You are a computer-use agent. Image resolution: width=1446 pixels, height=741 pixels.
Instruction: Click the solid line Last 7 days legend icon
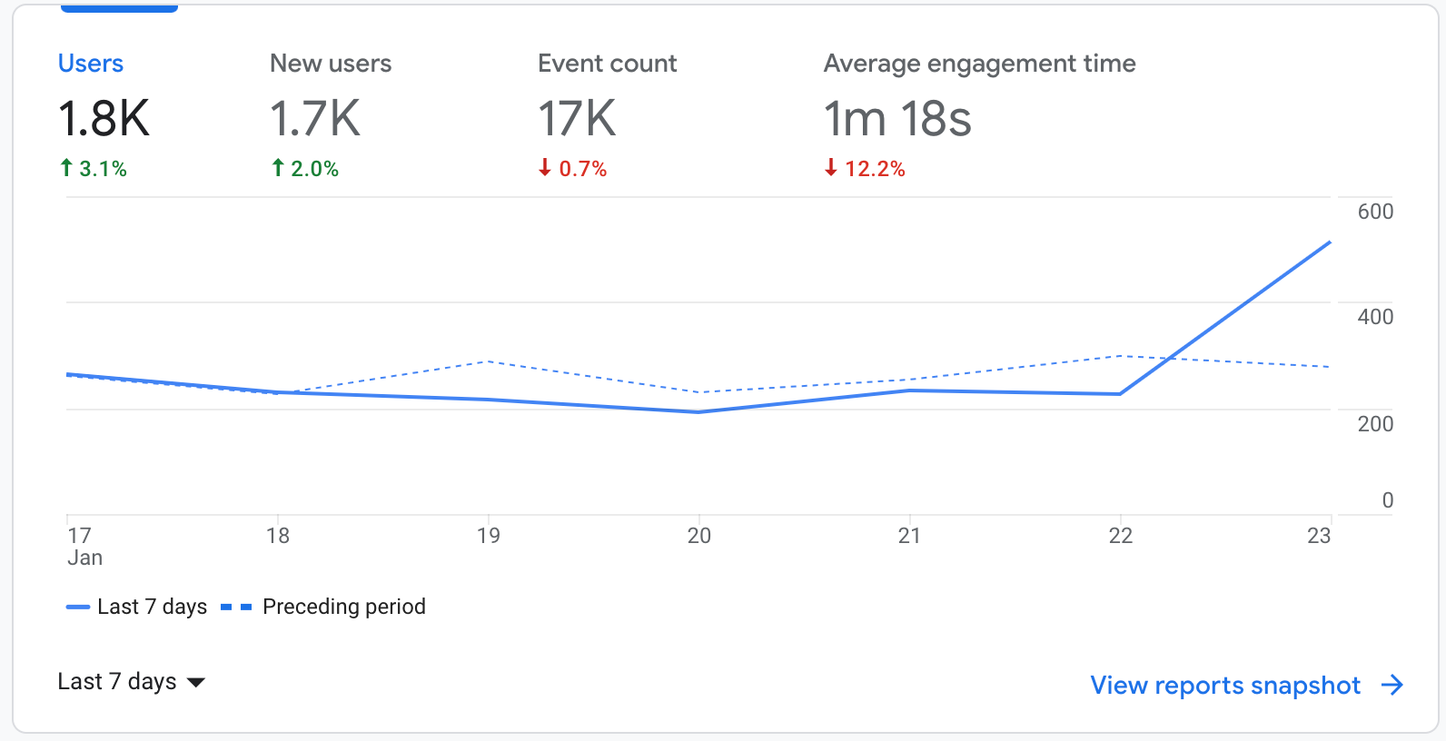coord(78,607)
